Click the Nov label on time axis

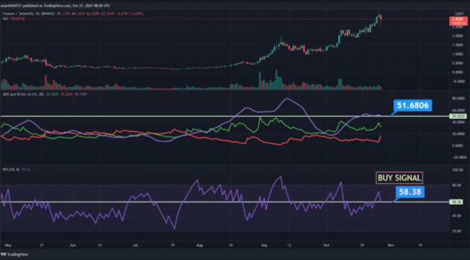[391, 245]
